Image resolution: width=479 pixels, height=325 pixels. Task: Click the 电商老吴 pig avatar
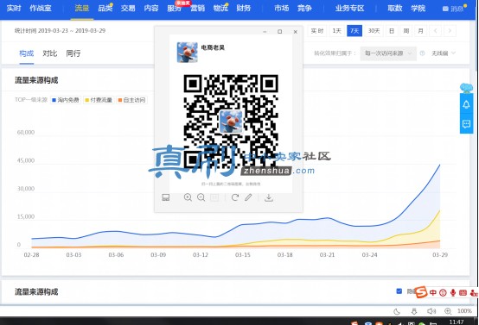coord(188,53)
